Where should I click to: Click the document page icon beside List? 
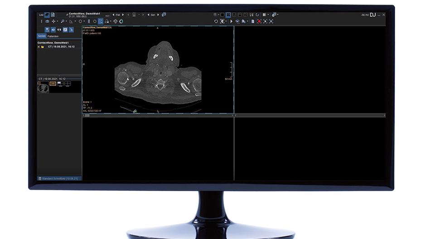click(x=53, y=14)
